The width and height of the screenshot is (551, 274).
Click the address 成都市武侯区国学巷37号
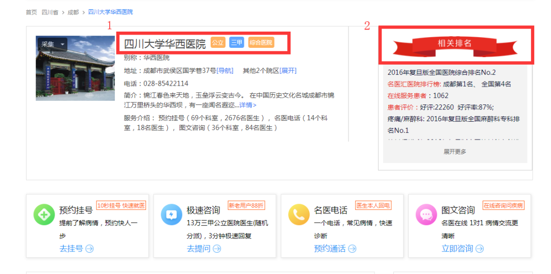click(180, 70)
